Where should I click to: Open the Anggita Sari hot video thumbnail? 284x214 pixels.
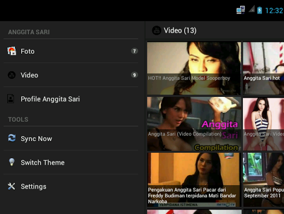tap(263, 69)
